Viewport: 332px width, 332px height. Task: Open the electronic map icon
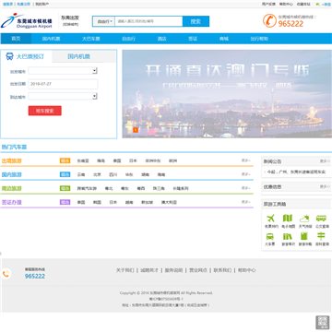[x=288, y=219]
